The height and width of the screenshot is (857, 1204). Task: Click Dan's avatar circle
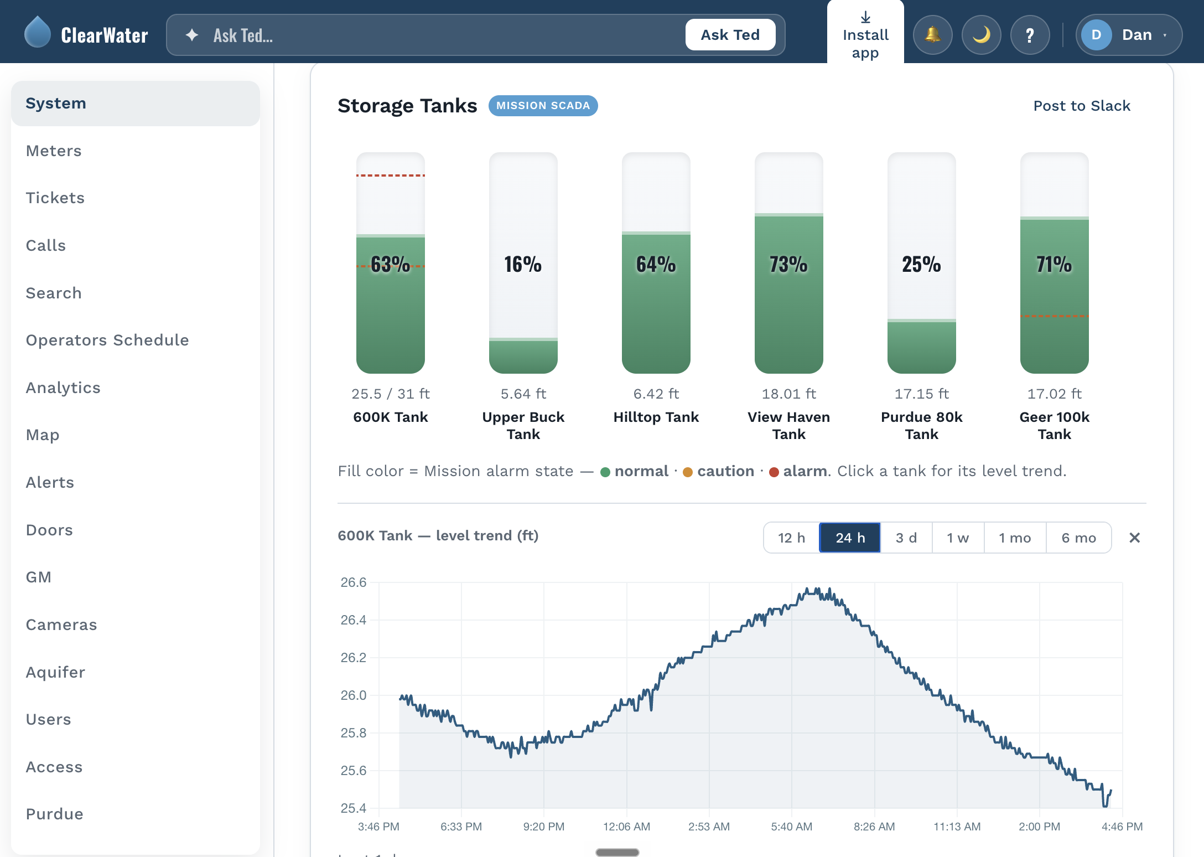click(x=1096, y=35)
